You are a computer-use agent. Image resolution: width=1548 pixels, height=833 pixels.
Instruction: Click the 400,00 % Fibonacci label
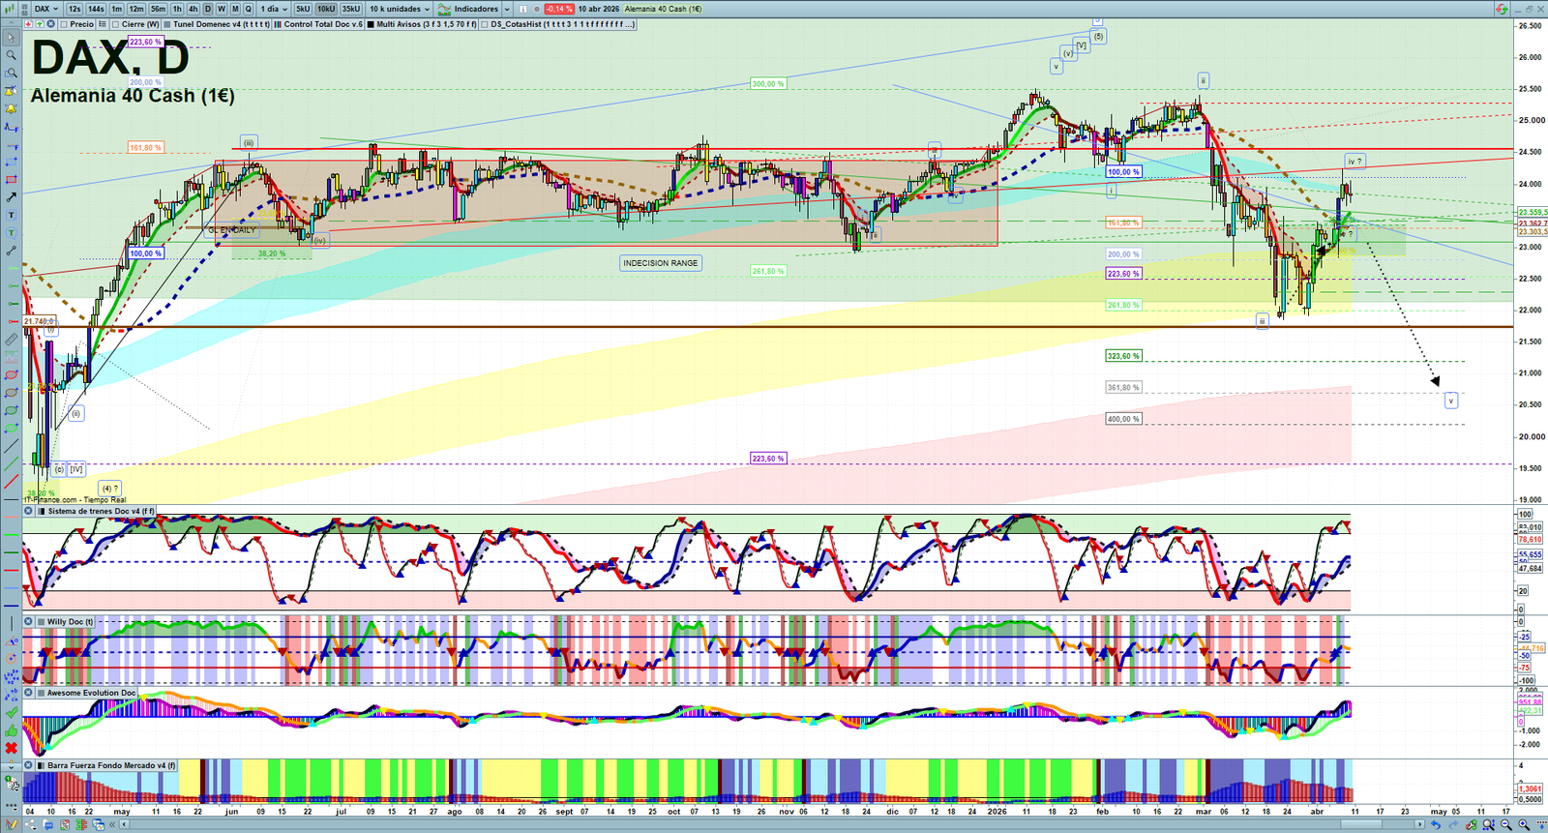tap(1123, 419)
